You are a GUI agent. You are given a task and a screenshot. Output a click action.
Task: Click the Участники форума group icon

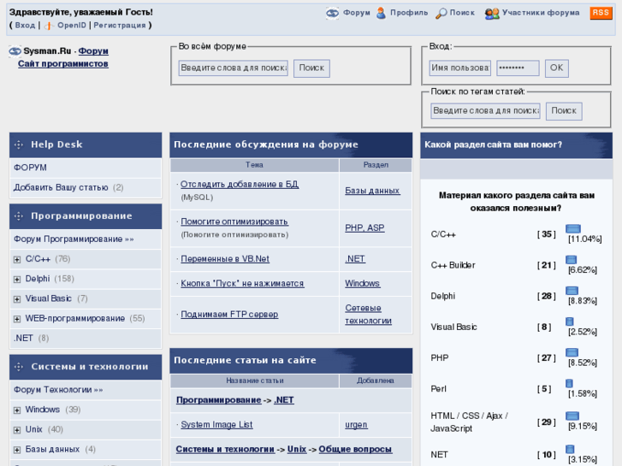[x=491, y=14]
